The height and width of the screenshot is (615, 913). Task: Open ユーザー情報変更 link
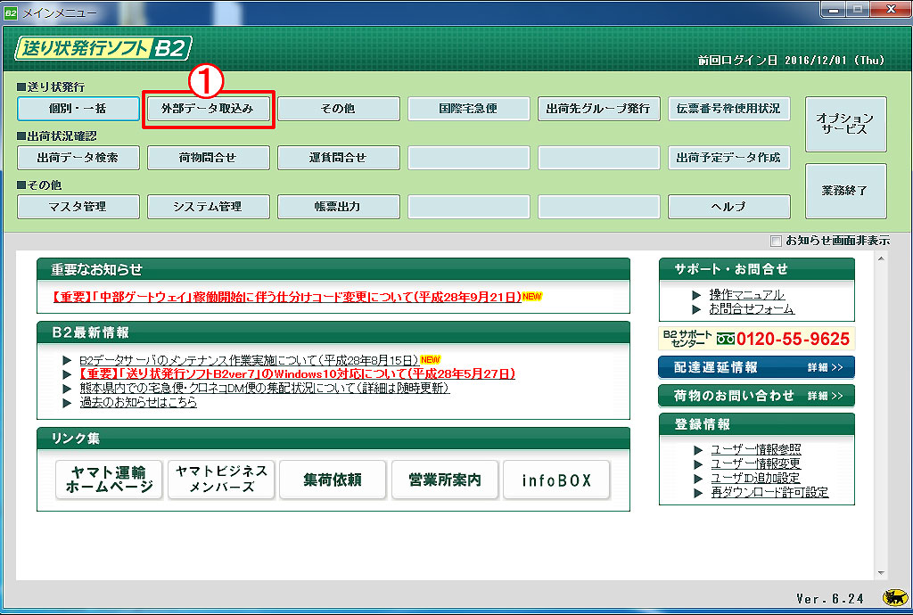tap(755, 463)
